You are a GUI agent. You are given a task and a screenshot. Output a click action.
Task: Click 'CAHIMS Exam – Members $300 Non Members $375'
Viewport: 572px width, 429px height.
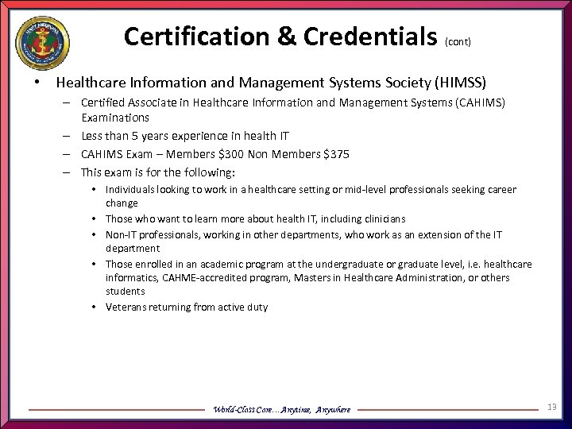[215, 154]
